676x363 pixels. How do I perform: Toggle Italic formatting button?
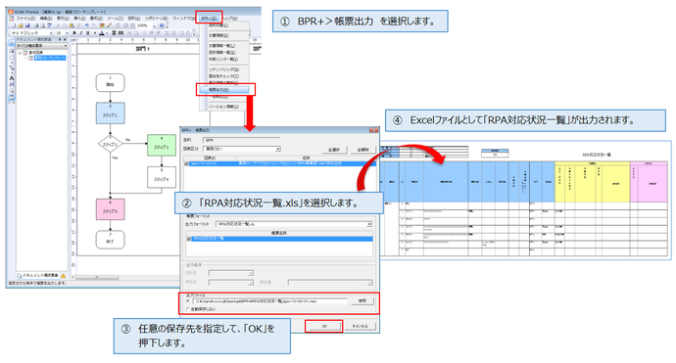click(x=80, y=32)
